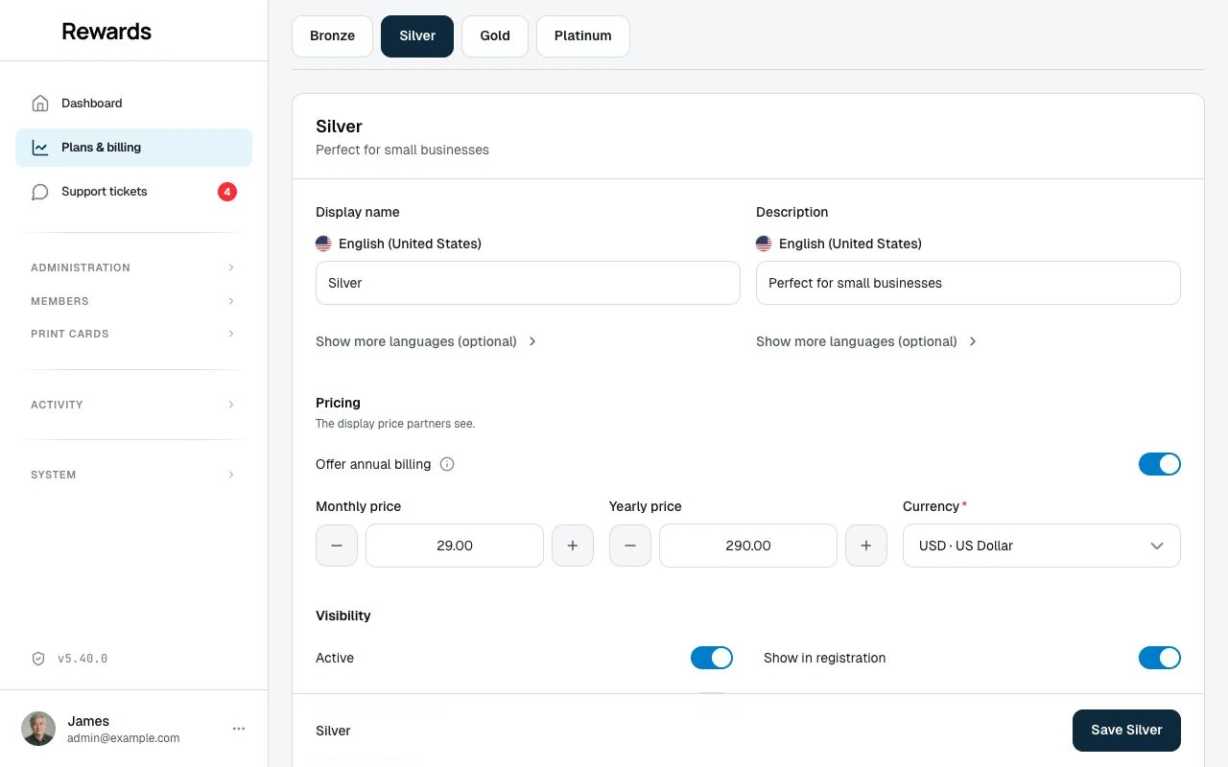The height and width of the screenshot is (767, 1228).
Task: Click the Dashboard home icon
Action: coord(39,104)
